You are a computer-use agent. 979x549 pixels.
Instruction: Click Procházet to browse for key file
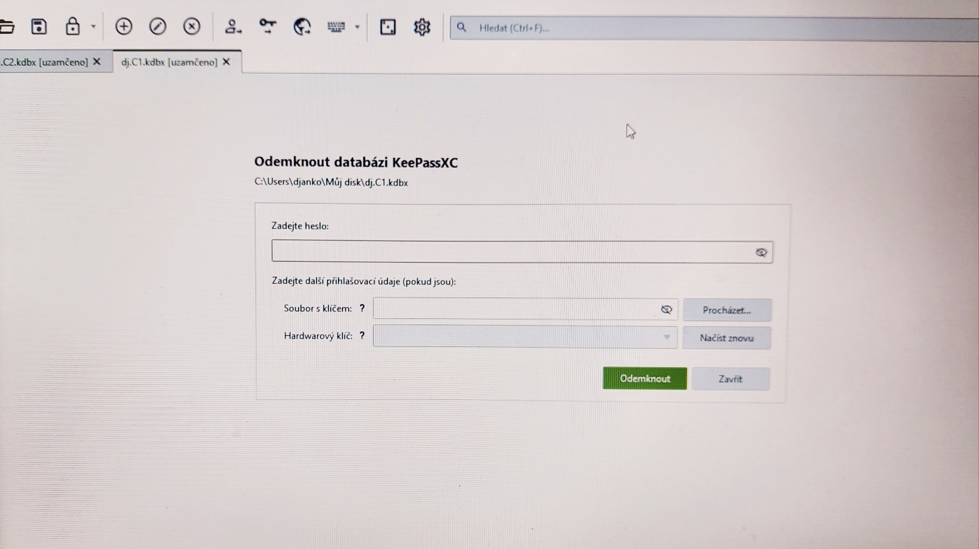pyautogui.click(x=727, y=310)
